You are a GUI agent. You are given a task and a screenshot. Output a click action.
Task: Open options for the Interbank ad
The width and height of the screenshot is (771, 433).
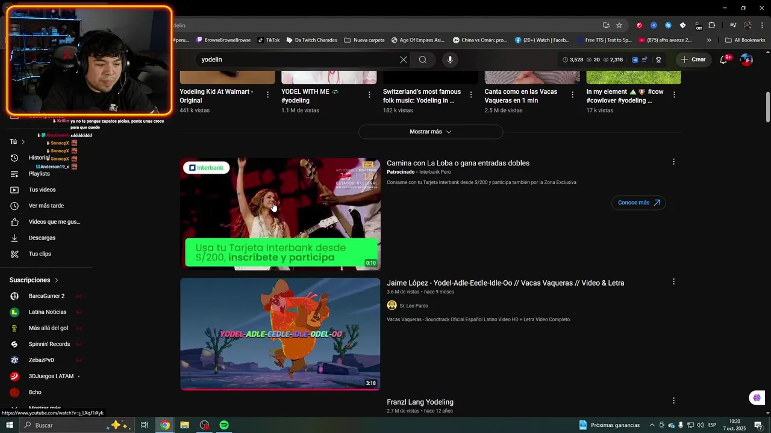673,162
